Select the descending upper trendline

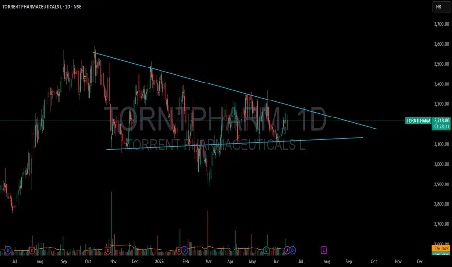click(235, 90)
